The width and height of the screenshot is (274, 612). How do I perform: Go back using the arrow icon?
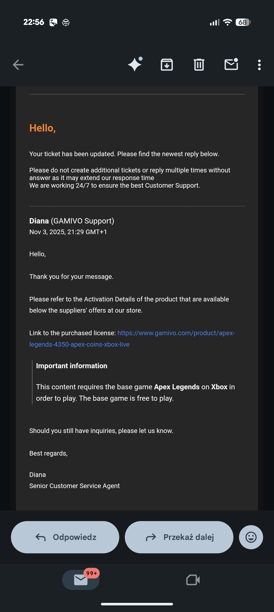[18, 65]
